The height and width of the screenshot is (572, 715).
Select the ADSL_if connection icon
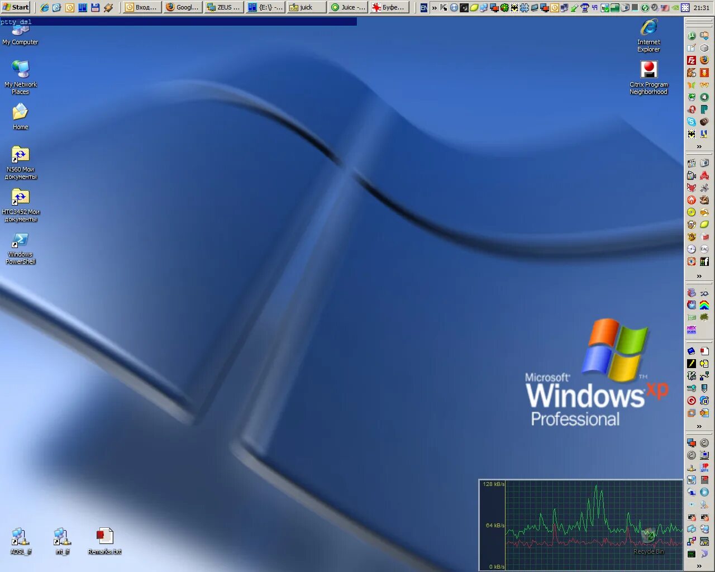coord(21,541)
